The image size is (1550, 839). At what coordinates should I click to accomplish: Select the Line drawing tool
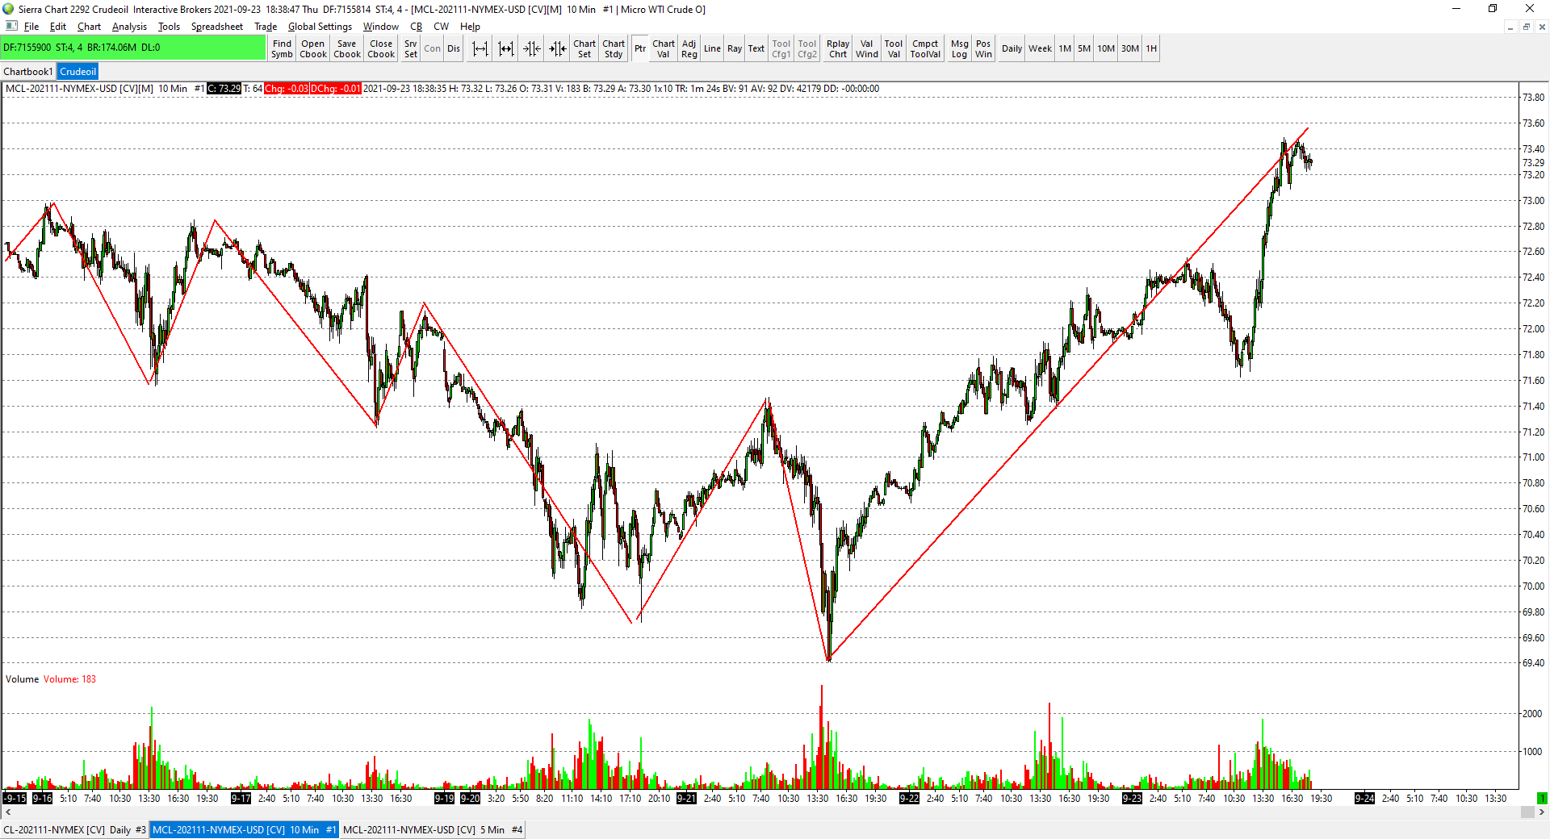tap(712, 49)
